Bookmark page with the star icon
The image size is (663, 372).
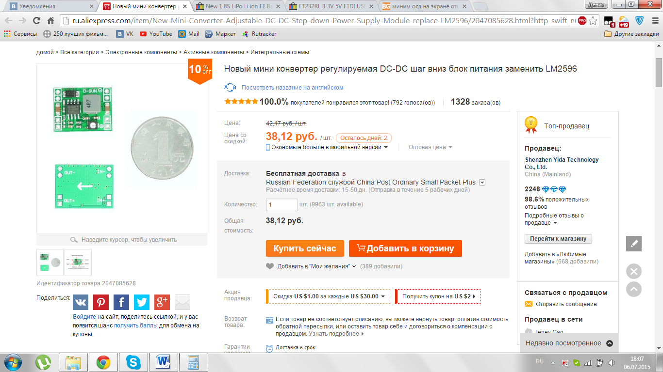[593, 21]
